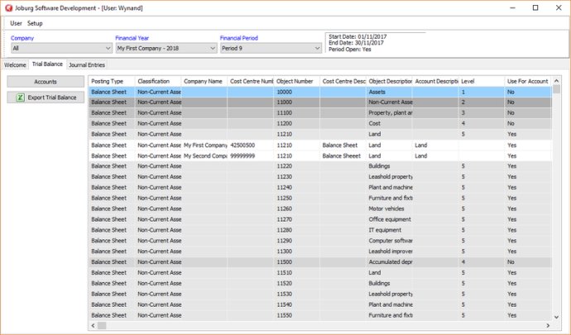The height and width of the screenshot is (335, 571).
Task: Select object number 11520 cell
Action: 297,283
